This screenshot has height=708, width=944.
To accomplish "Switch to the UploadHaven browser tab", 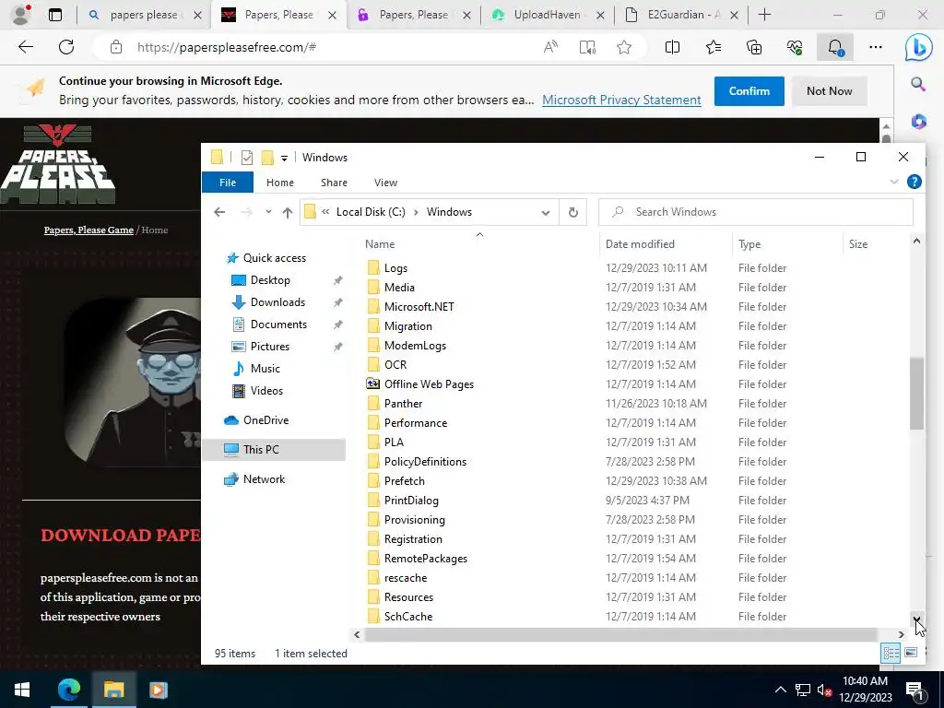I will pyautogui.click(x=547, y=15).
